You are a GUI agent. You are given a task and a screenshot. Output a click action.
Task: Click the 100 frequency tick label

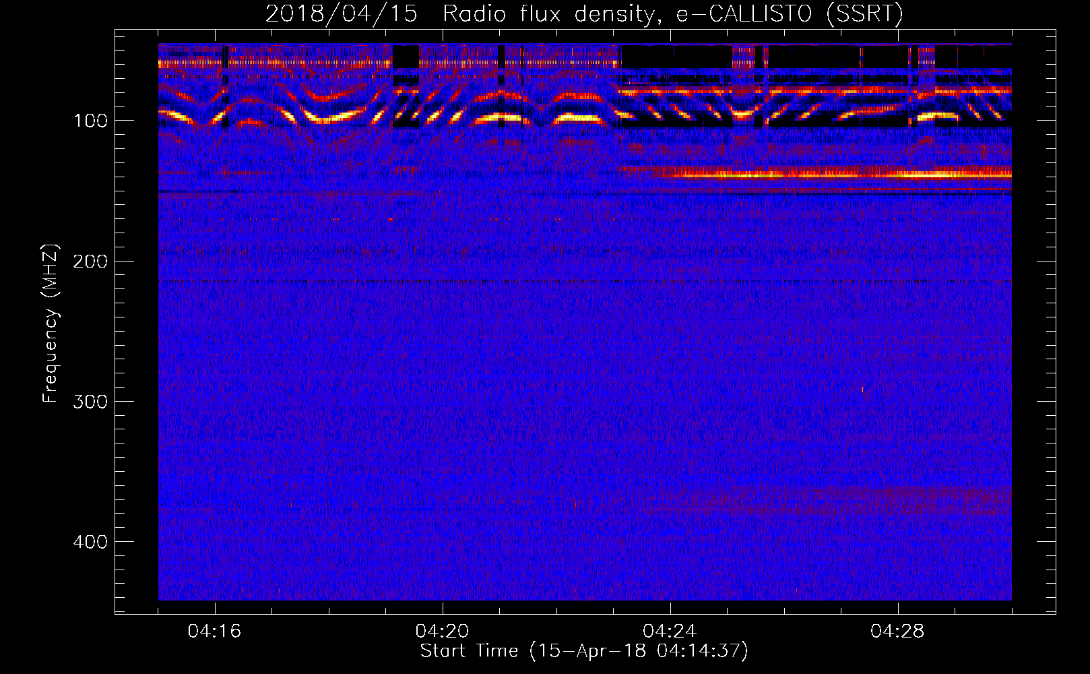[x=90, y=121]
